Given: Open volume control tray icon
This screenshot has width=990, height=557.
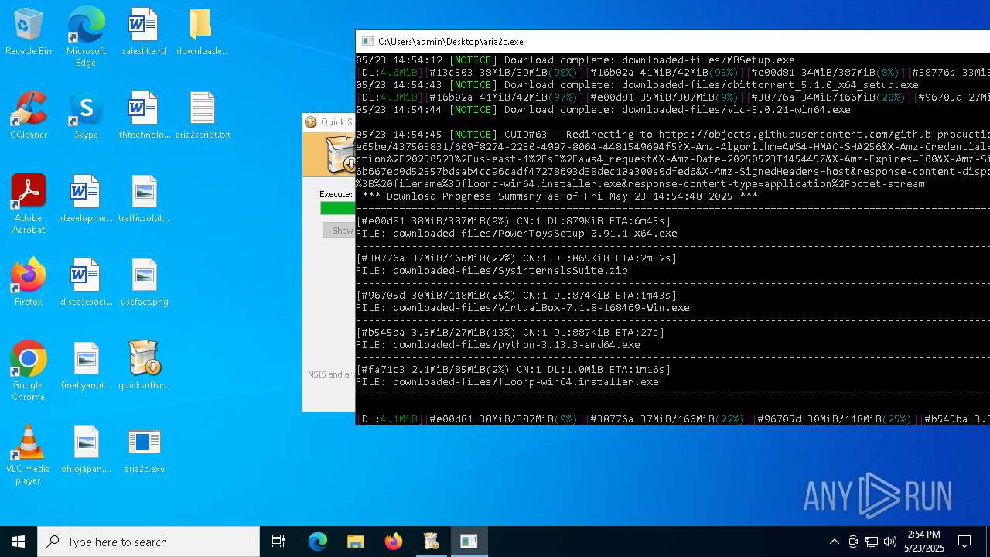Looking at the screenshot, I should (890, 542).
